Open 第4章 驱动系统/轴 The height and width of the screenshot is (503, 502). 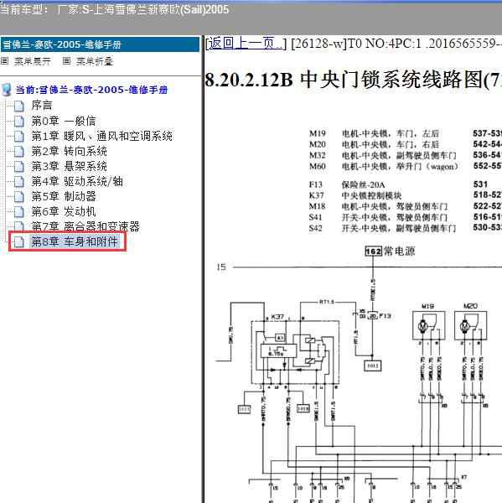click(x=77, y=181)
